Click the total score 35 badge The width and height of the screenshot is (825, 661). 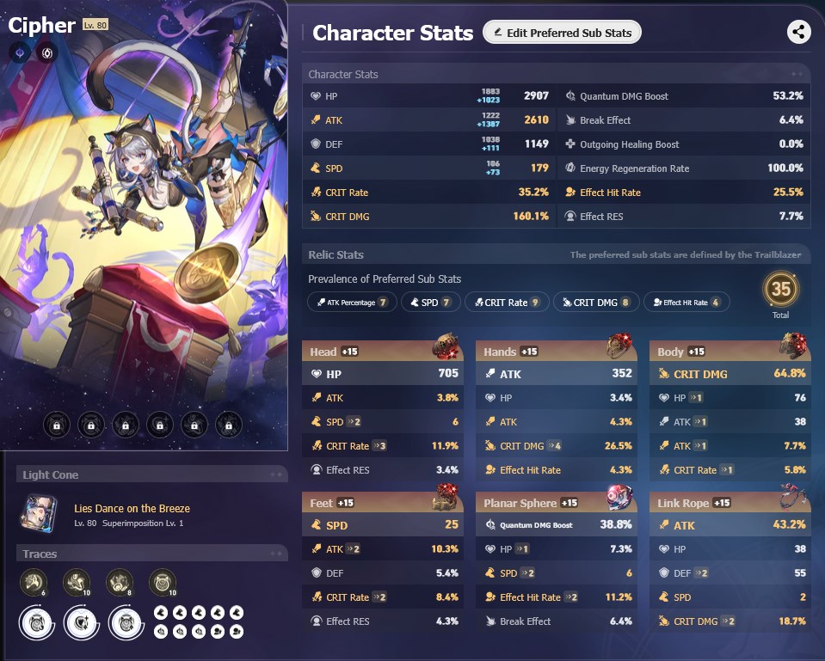[781, 289]
